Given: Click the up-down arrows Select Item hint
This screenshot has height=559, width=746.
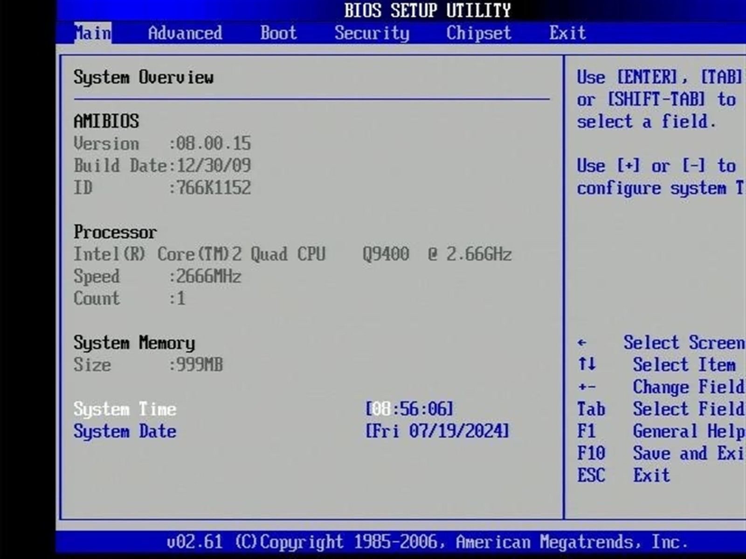Looking at the screenshot, I should pos(656,365).
